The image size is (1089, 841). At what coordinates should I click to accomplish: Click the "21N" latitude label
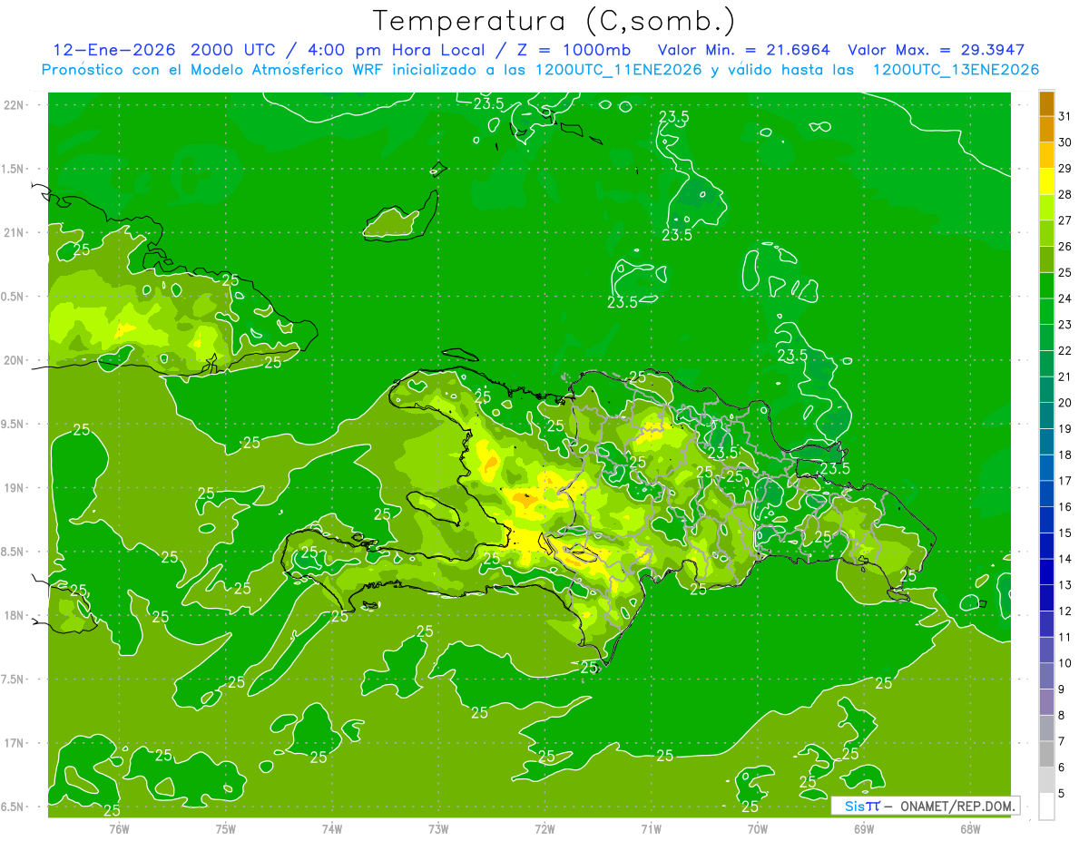pyautogui.click(x=15, y=232)
